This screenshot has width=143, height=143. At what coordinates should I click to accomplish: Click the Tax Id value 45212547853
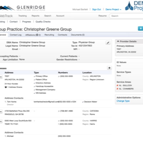tap(85, 46)
